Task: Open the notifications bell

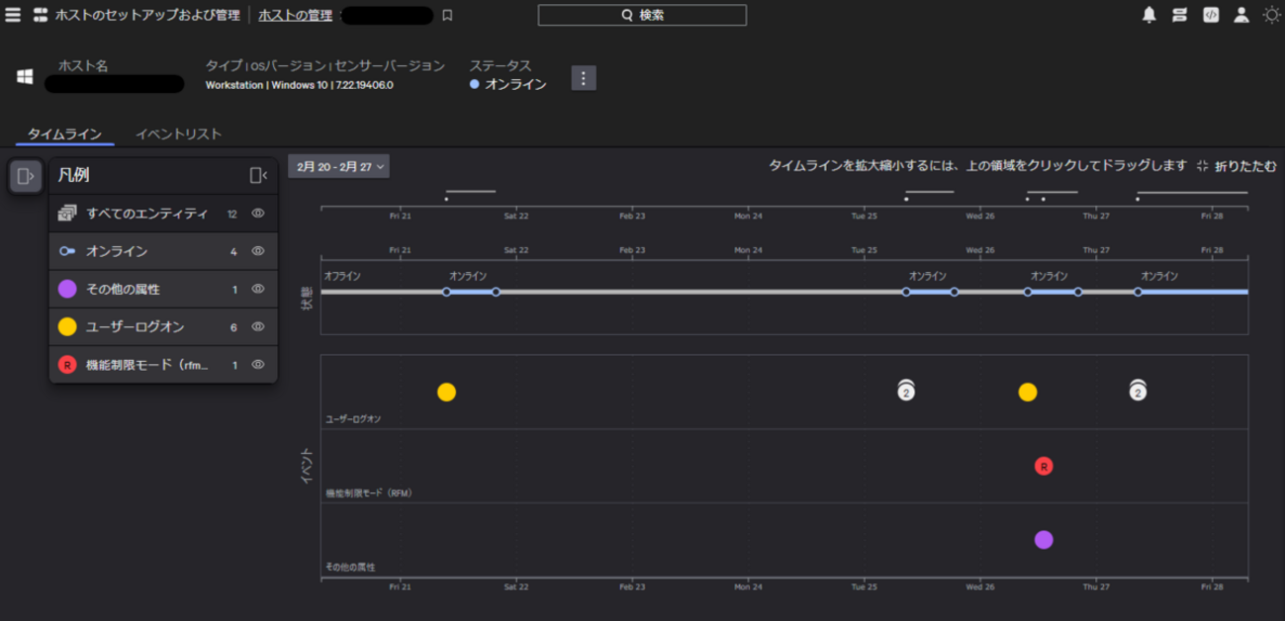Action: click(x=1148, y=15)
